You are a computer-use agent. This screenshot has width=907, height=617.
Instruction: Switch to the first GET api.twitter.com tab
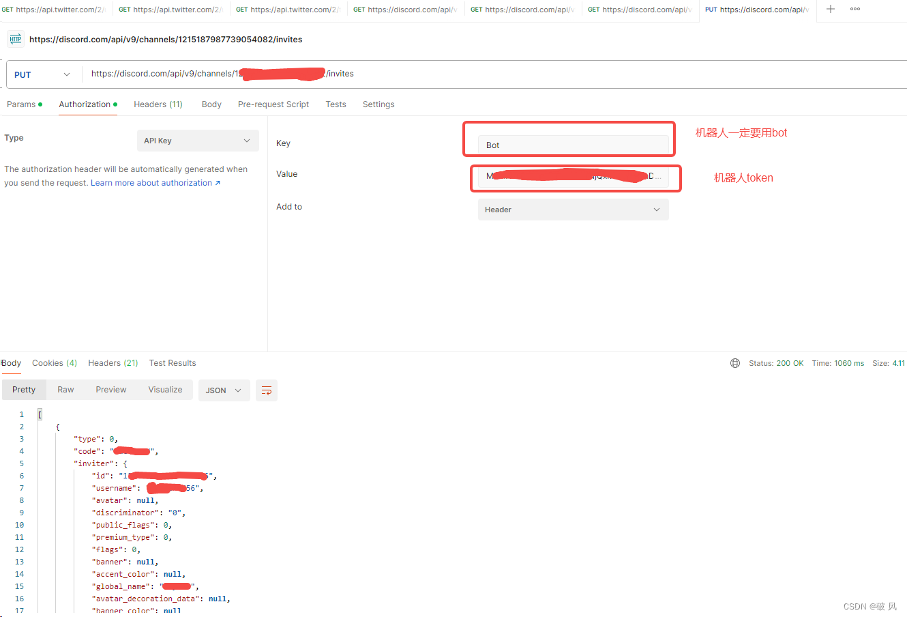(x=56, y=10)
